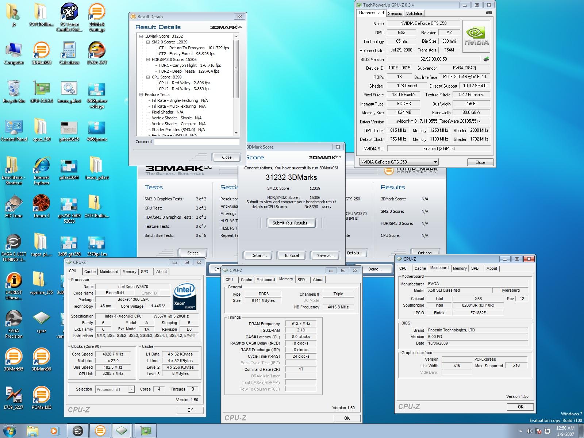Select the CPU1 - Red Valley row
This screenshot has height=438, width=584.
[x=184, y=83]
